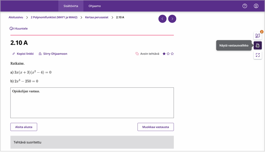
Task: Open the help question mark icon
Action: (245, 6)
